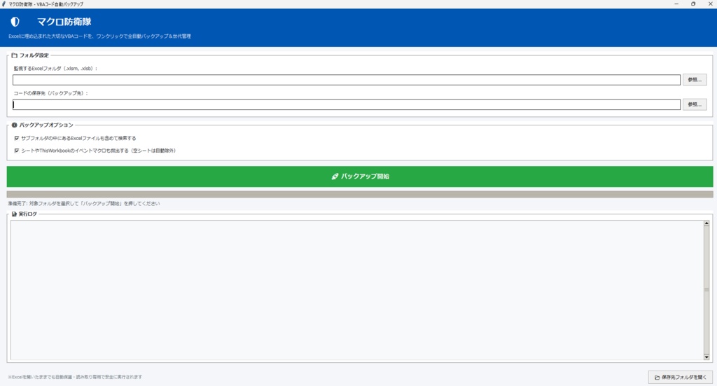
Task: Click the execution log text area
Action: click(356, 291)
